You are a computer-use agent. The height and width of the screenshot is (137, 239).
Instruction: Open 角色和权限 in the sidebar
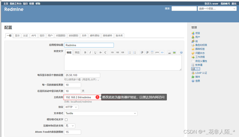201,45
